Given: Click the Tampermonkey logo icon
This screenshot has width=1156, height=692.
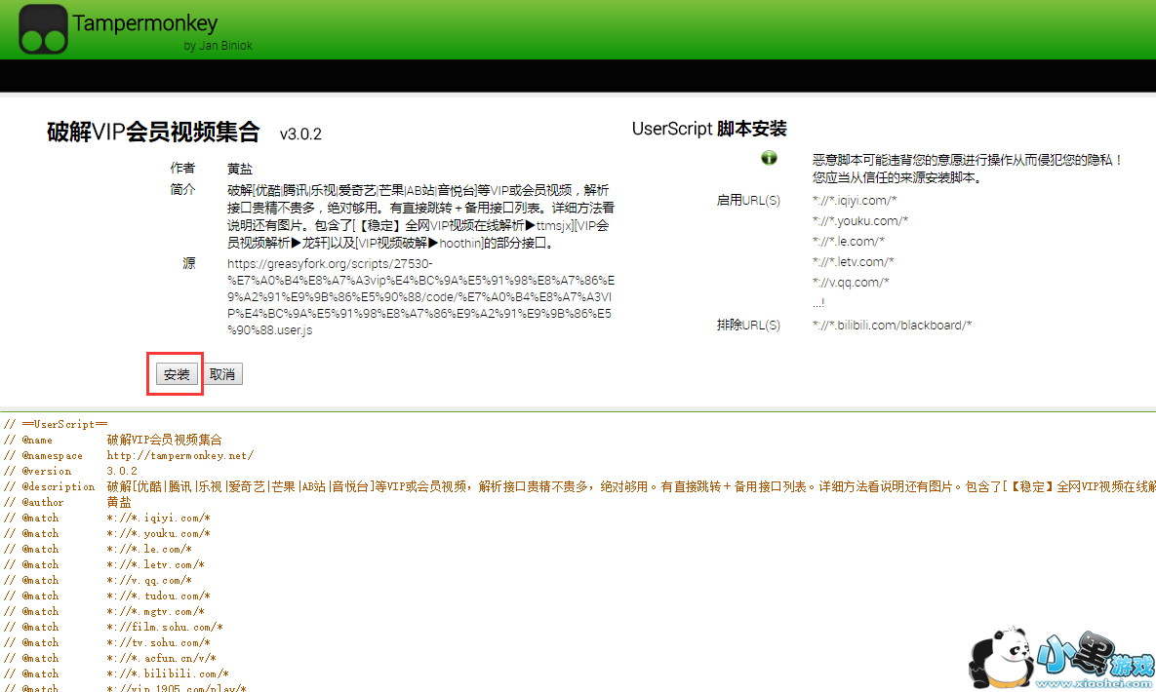Looking at the screenshot, I should point(43,29).
